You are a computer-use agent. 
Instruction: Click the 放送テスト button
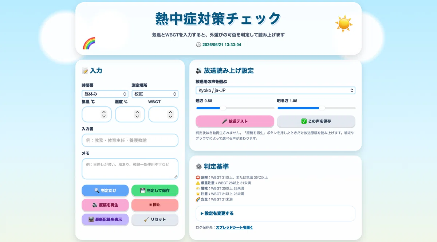click(x=235, y=121)
